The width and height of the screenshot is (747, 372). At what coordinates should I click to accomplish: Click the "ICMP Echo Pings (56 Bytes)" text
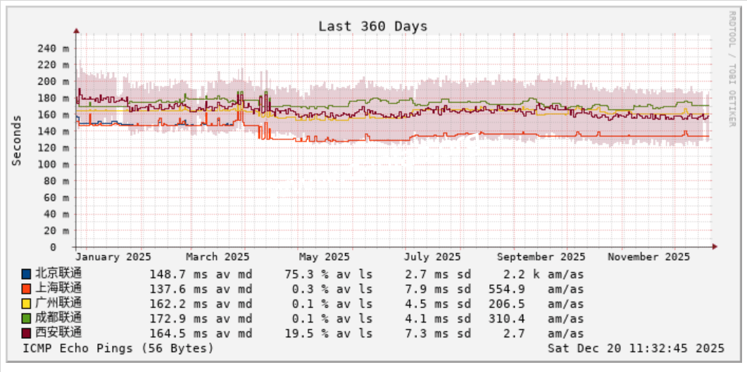(118, 348)
